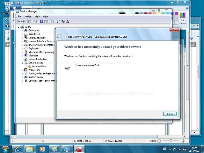Click zoom in plus button in Paint
This screenshot has height=153, width=204.
183,141
